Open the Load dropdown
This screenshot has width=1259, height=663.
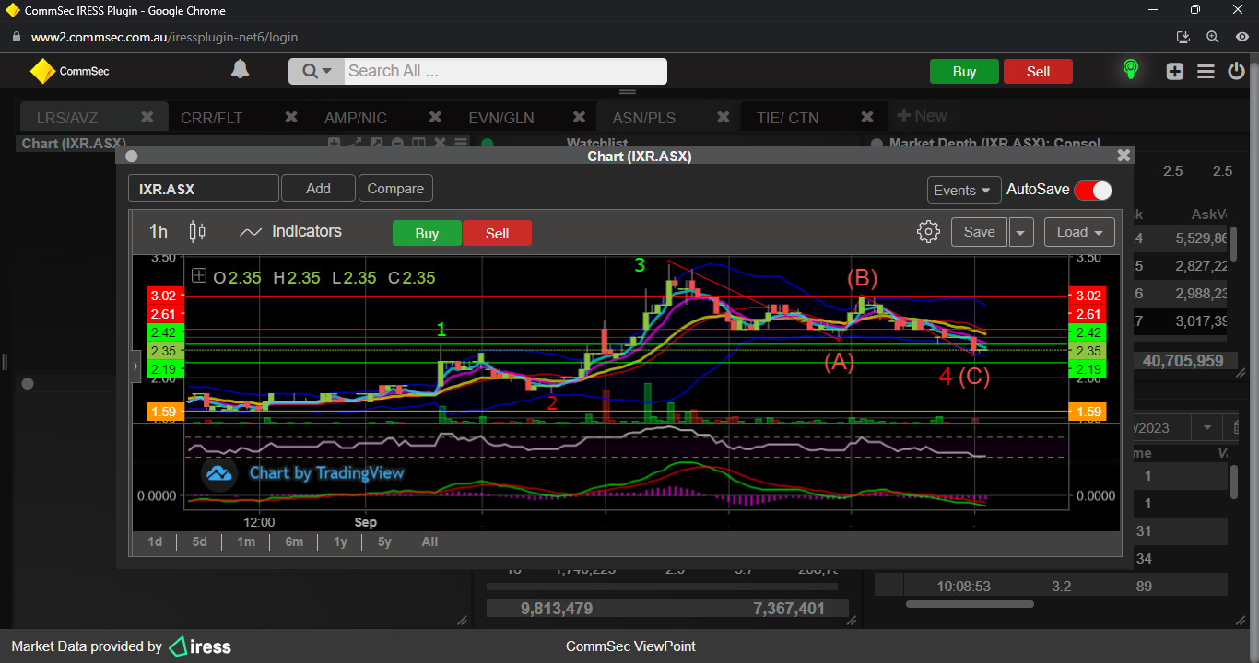pyautogui.click(x=1079, y=232)
